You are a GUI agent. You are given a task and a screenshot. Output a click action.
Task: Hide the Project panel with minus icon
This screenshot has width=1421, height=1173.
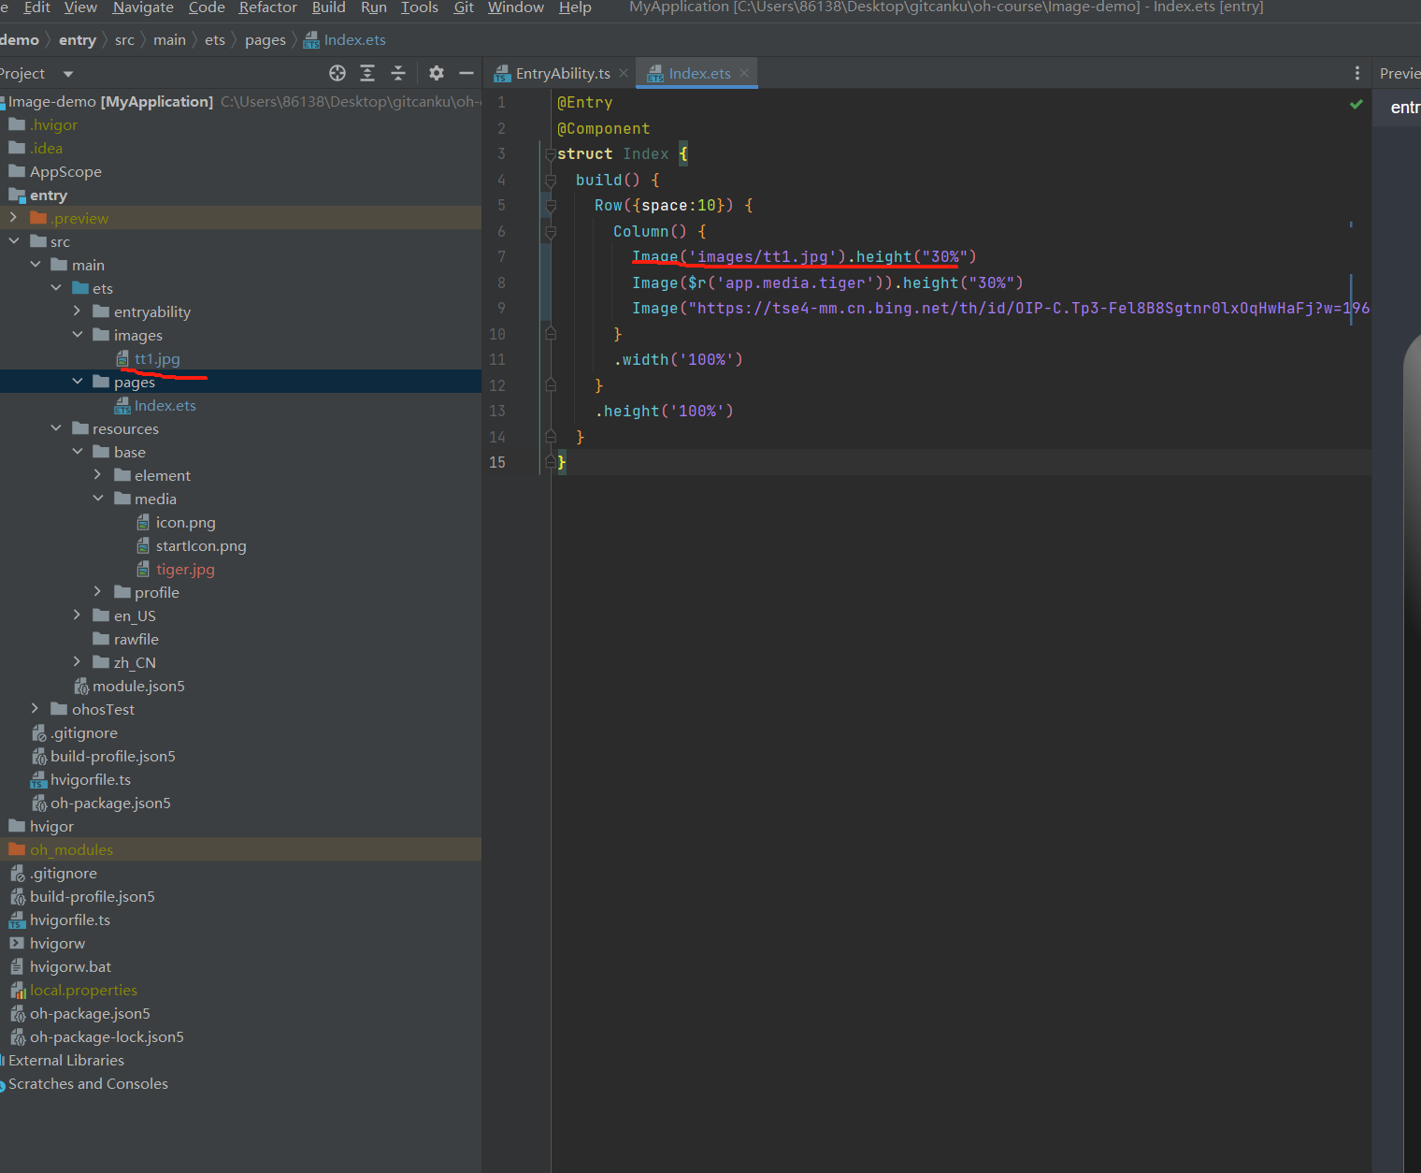pyautogui.click(x=466, y=73)
